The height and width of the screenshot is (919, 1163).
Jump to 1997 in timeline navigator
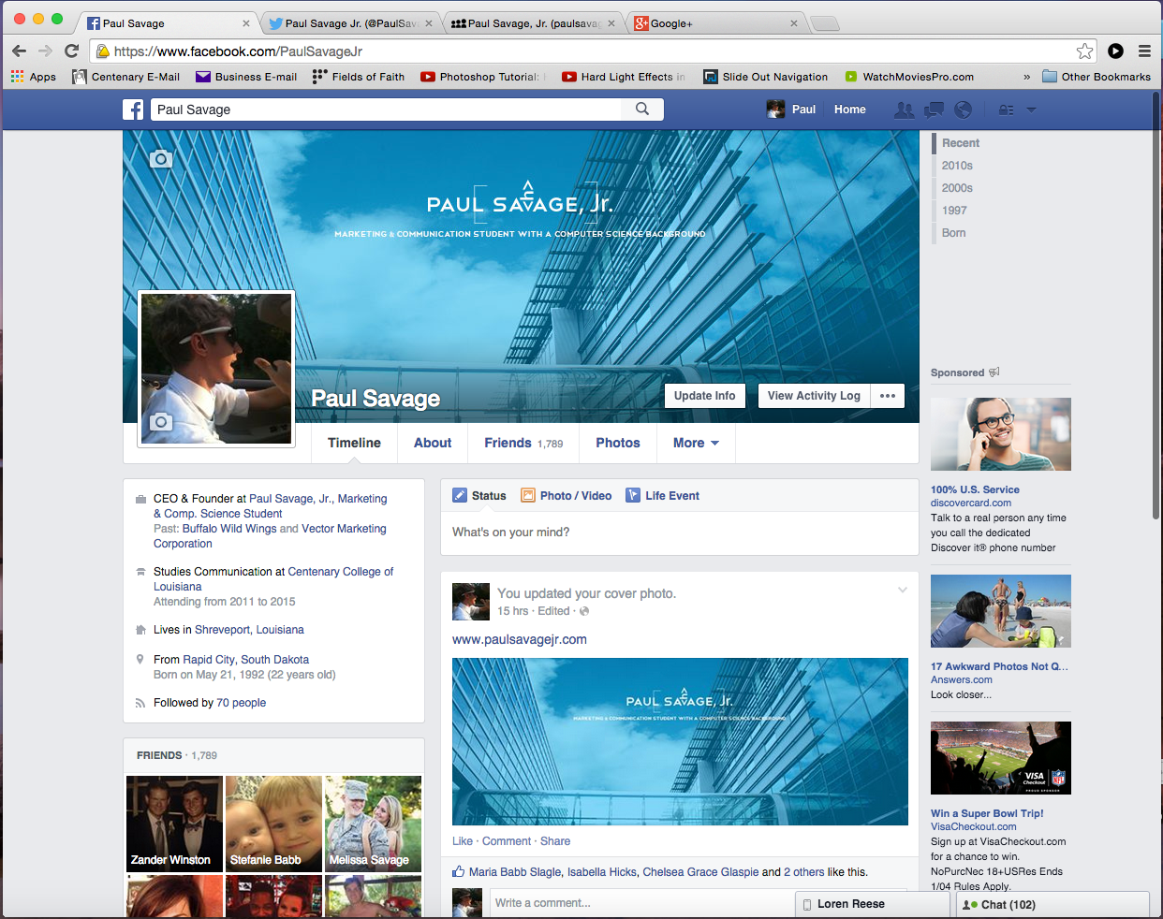click(954, 211)
